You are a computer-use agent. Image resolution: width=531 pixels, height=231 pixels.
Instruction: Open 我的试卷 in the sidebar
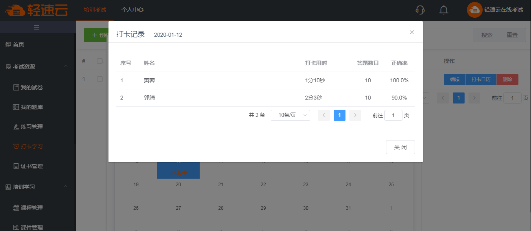point(31,87)
